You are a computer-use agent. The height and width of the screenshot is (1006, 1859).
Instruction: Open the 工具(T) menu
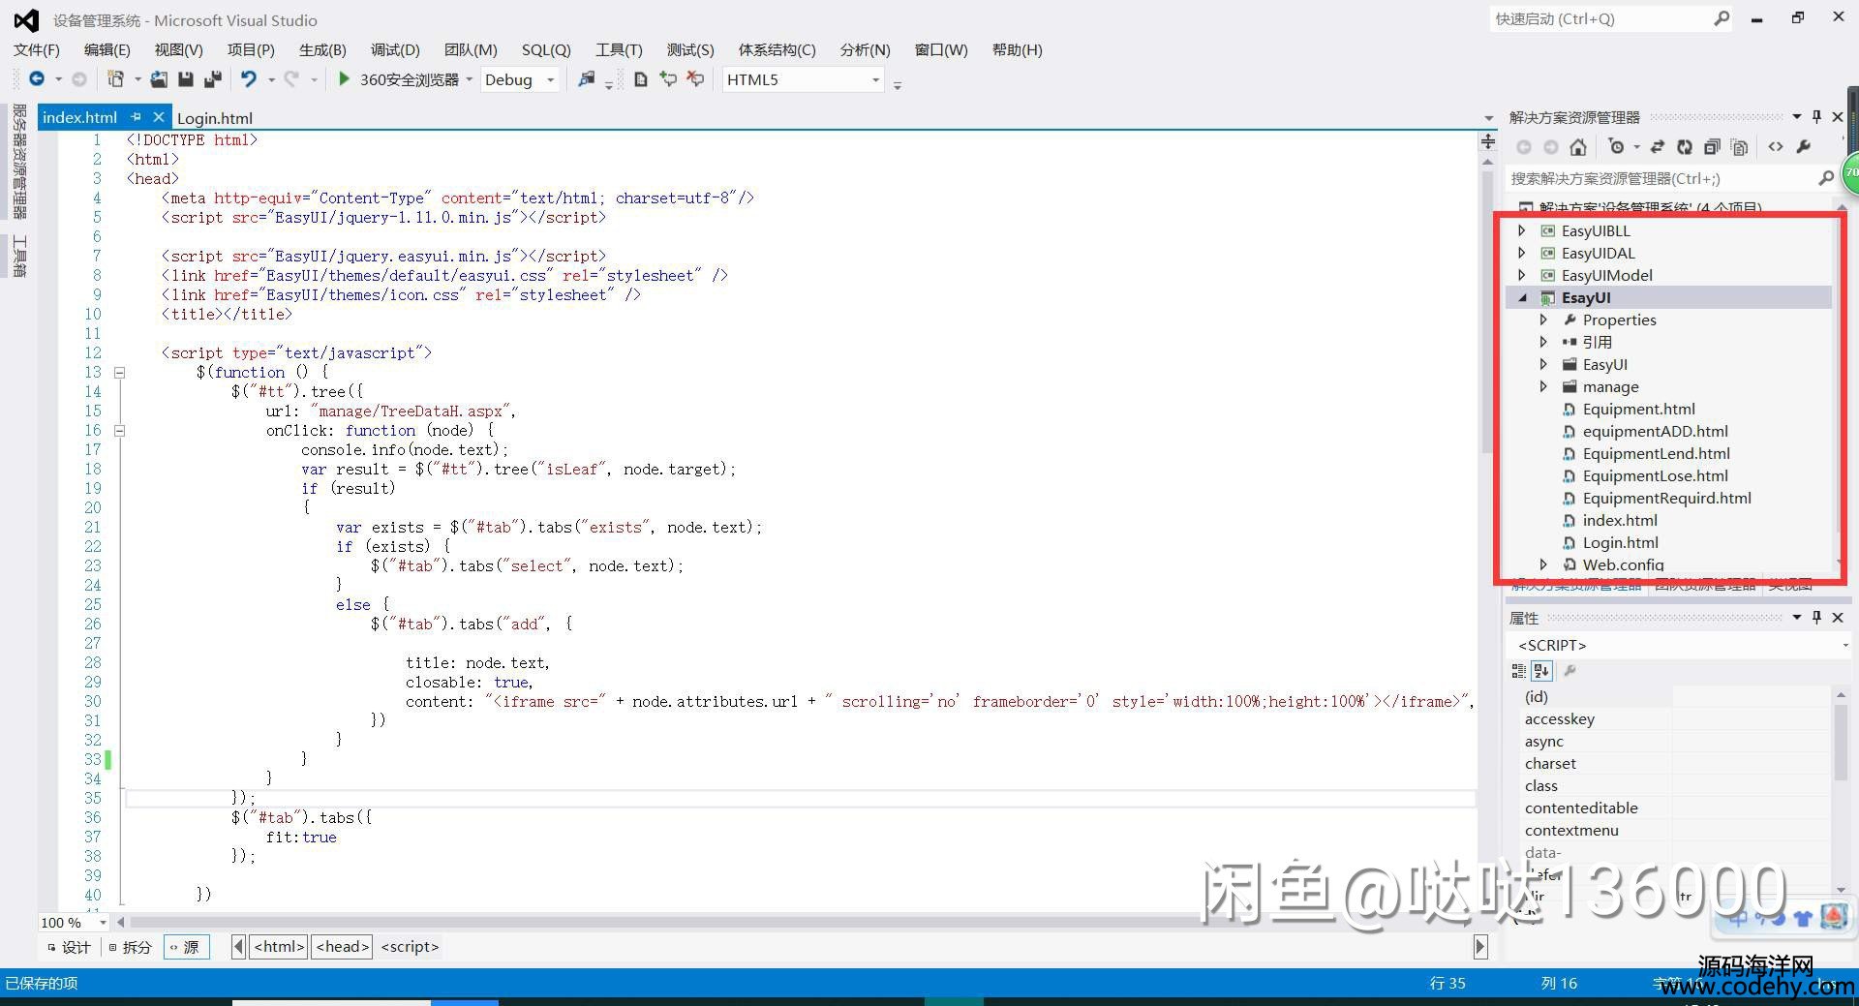point(619,49)
